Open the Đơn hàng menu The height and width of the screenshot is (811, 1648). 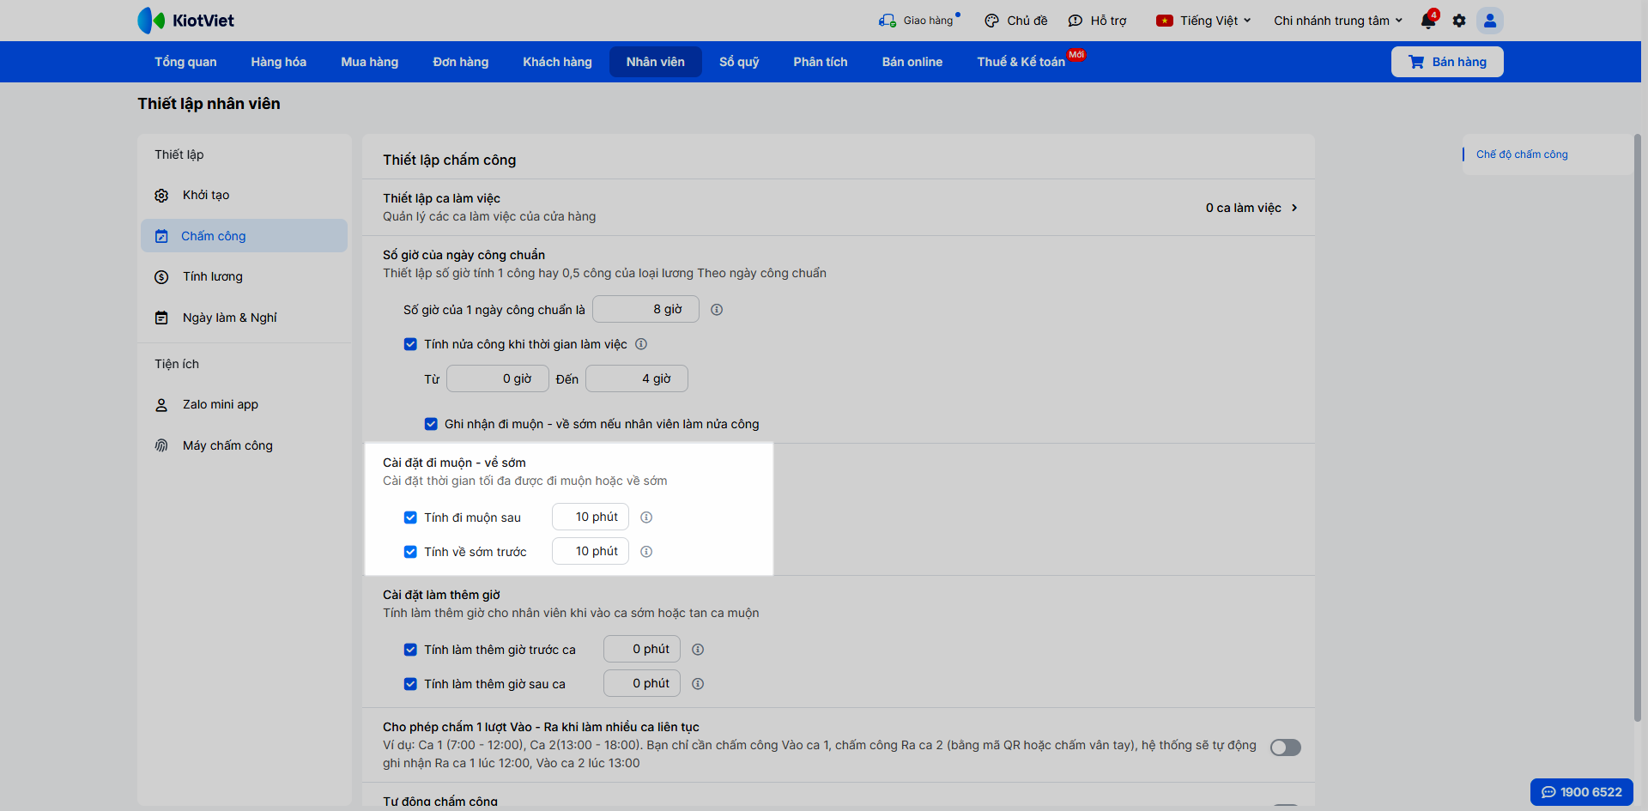[461, 62]
